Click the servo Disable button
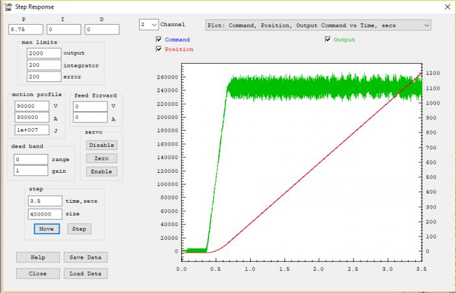This screenshot has width=456, height=293. 101,145
